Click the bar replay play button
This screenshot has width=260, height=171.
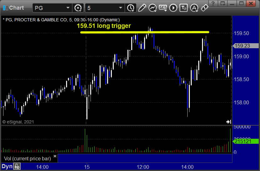point(173,8)
